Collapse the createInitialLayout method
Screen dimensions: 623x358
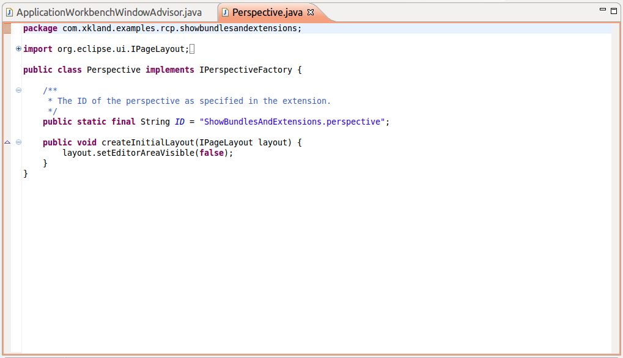(x=18, y=142)
